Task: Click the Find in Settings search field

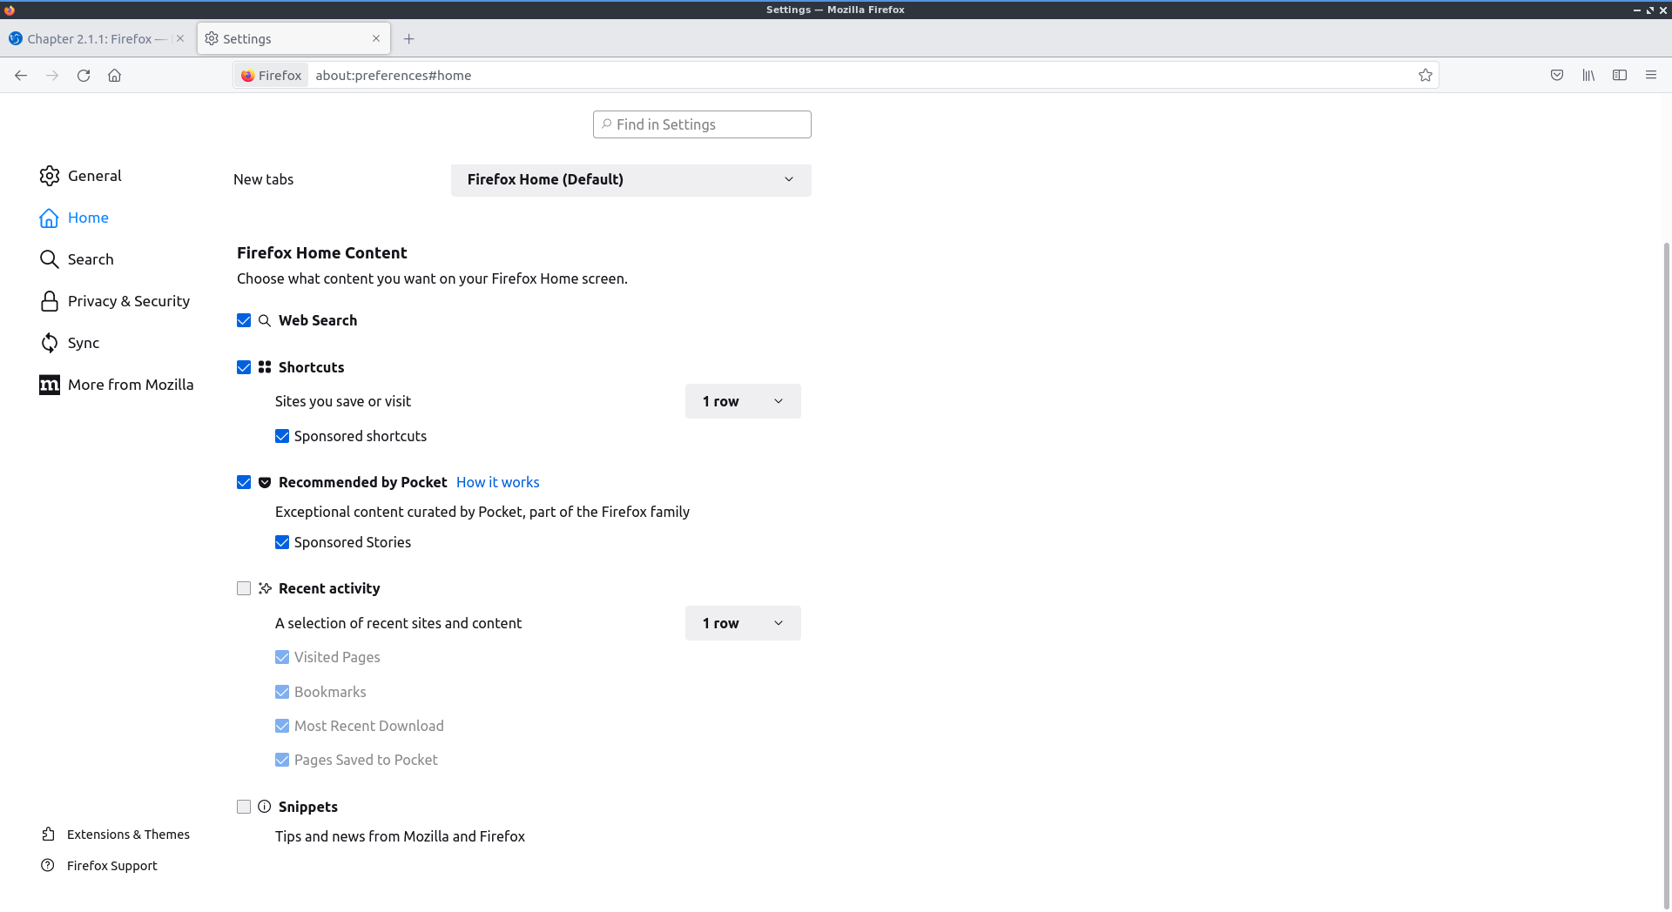Action: click(702, 124)
